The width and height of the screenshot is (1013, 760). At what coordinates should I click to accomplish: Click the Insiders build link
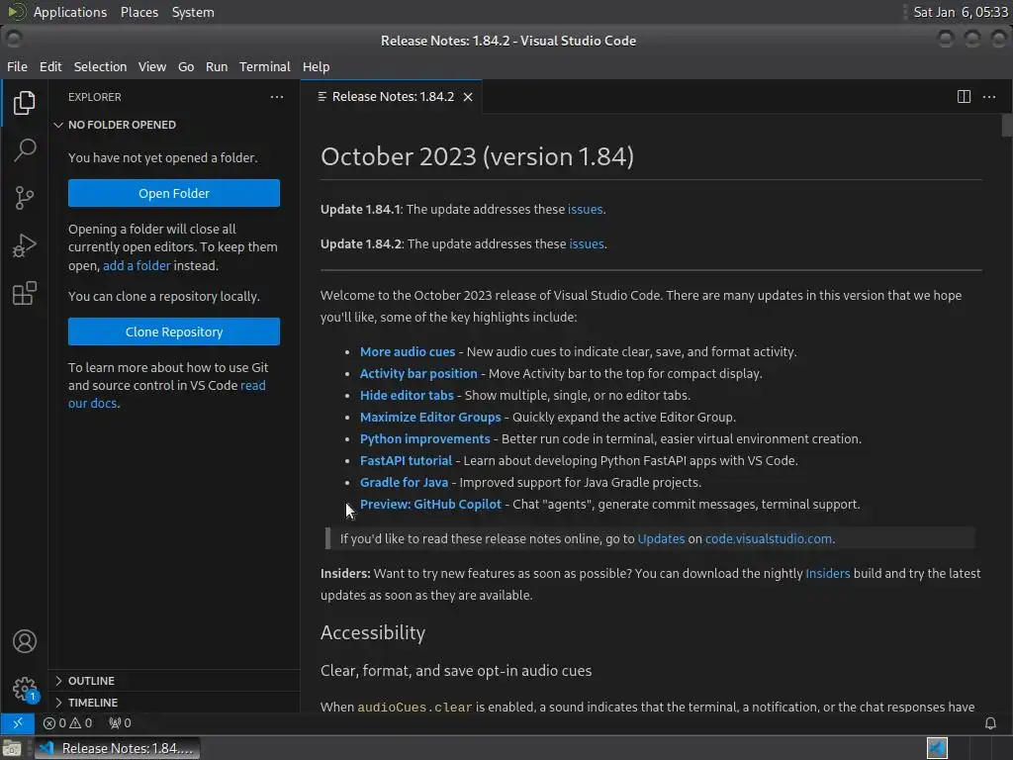point(828,574)
